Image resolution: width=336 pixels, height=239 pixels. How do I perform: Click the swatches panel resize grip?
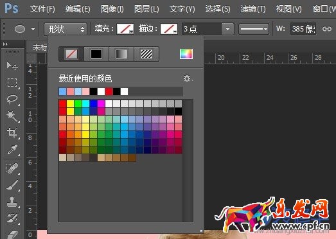point(201,231)
